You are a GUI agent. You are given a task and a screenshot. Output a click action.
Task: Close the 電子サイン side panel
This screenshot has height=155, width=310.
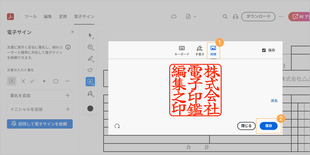click(73, 32)
